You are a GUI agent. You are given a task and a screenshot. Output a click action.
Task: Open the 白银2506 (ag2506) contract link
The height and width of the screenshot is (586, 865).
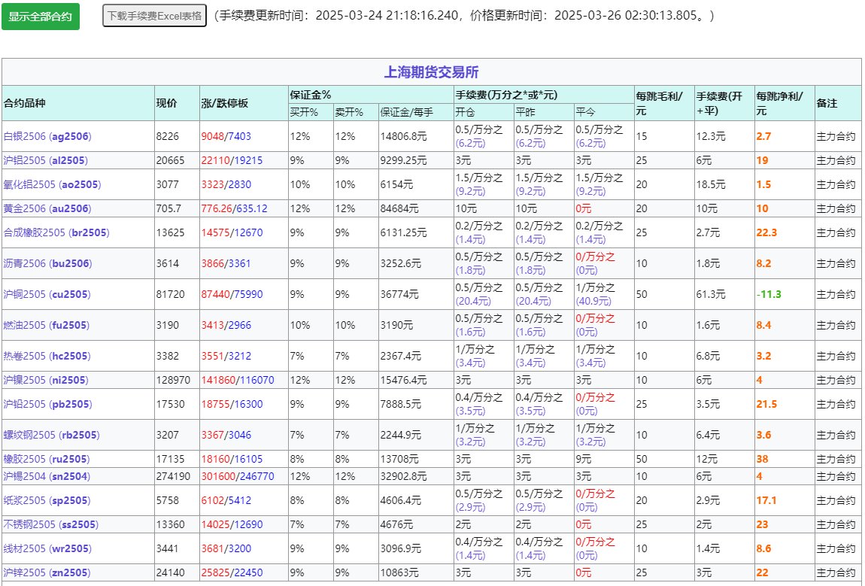coord(47,136)
